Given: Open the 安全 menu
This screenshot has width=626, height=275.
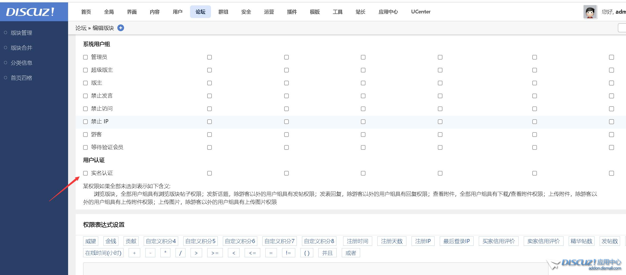Looking at the screenshot, I should pos(246,12).
